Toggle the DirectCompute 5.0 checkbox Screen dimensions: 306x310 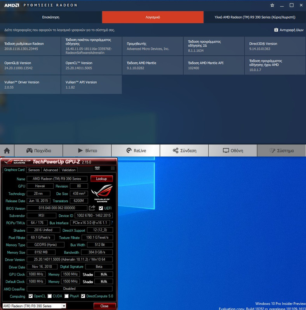[83, 296]
